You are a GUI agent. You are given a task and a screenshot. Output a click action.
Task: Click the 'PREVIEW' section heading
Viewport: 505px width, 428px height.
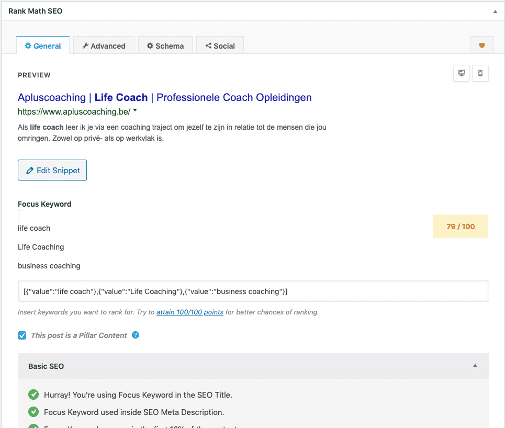coord(34,75)
